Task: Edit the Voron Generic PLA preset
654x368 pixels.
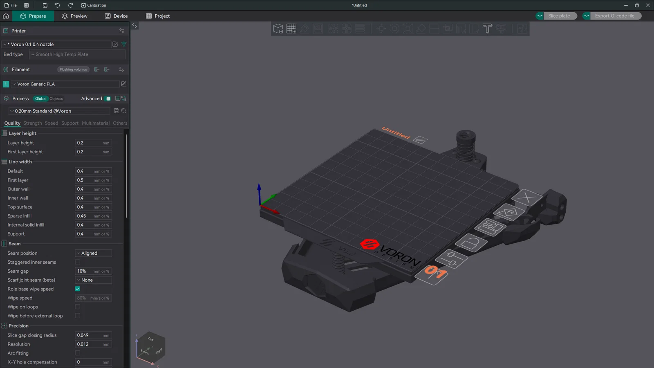Action: click(124, 84)
